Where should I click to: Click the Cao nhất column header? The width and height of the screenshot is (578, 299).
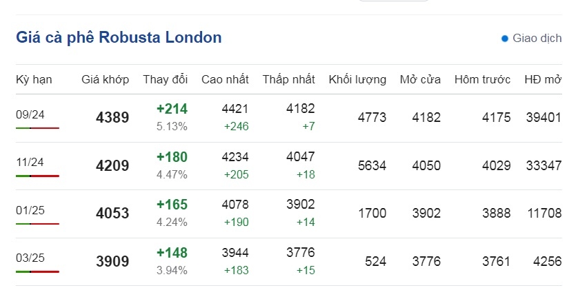click(226, 79)
